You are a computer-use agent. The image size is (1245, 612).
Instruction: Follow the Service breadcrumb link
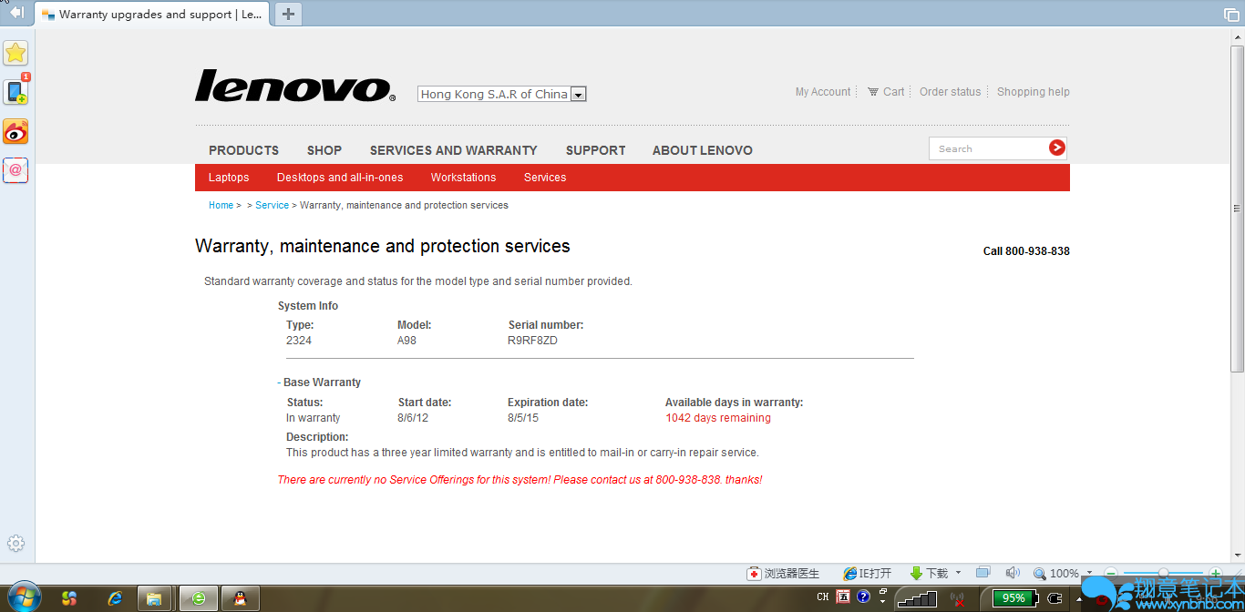[x=272, y=205]
